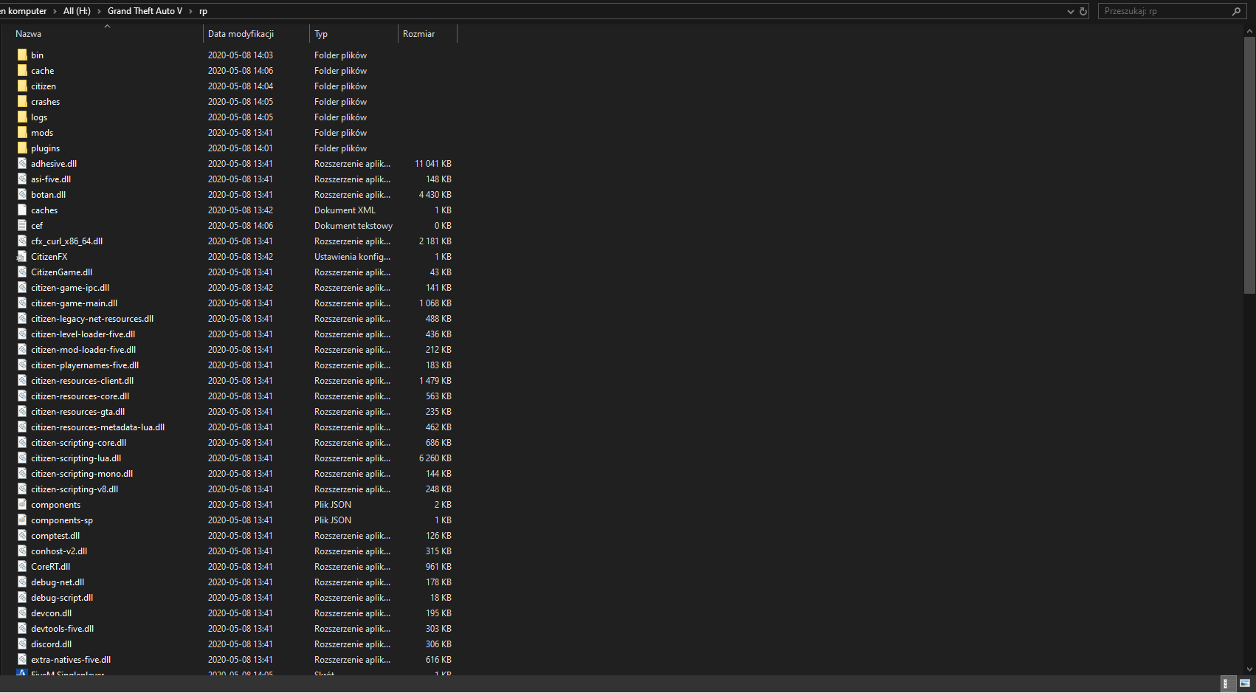Screen dimensions: 1256x693
Task: Click the Grand Theft Auto V breadcrumb
Action: tap(145, 11)
